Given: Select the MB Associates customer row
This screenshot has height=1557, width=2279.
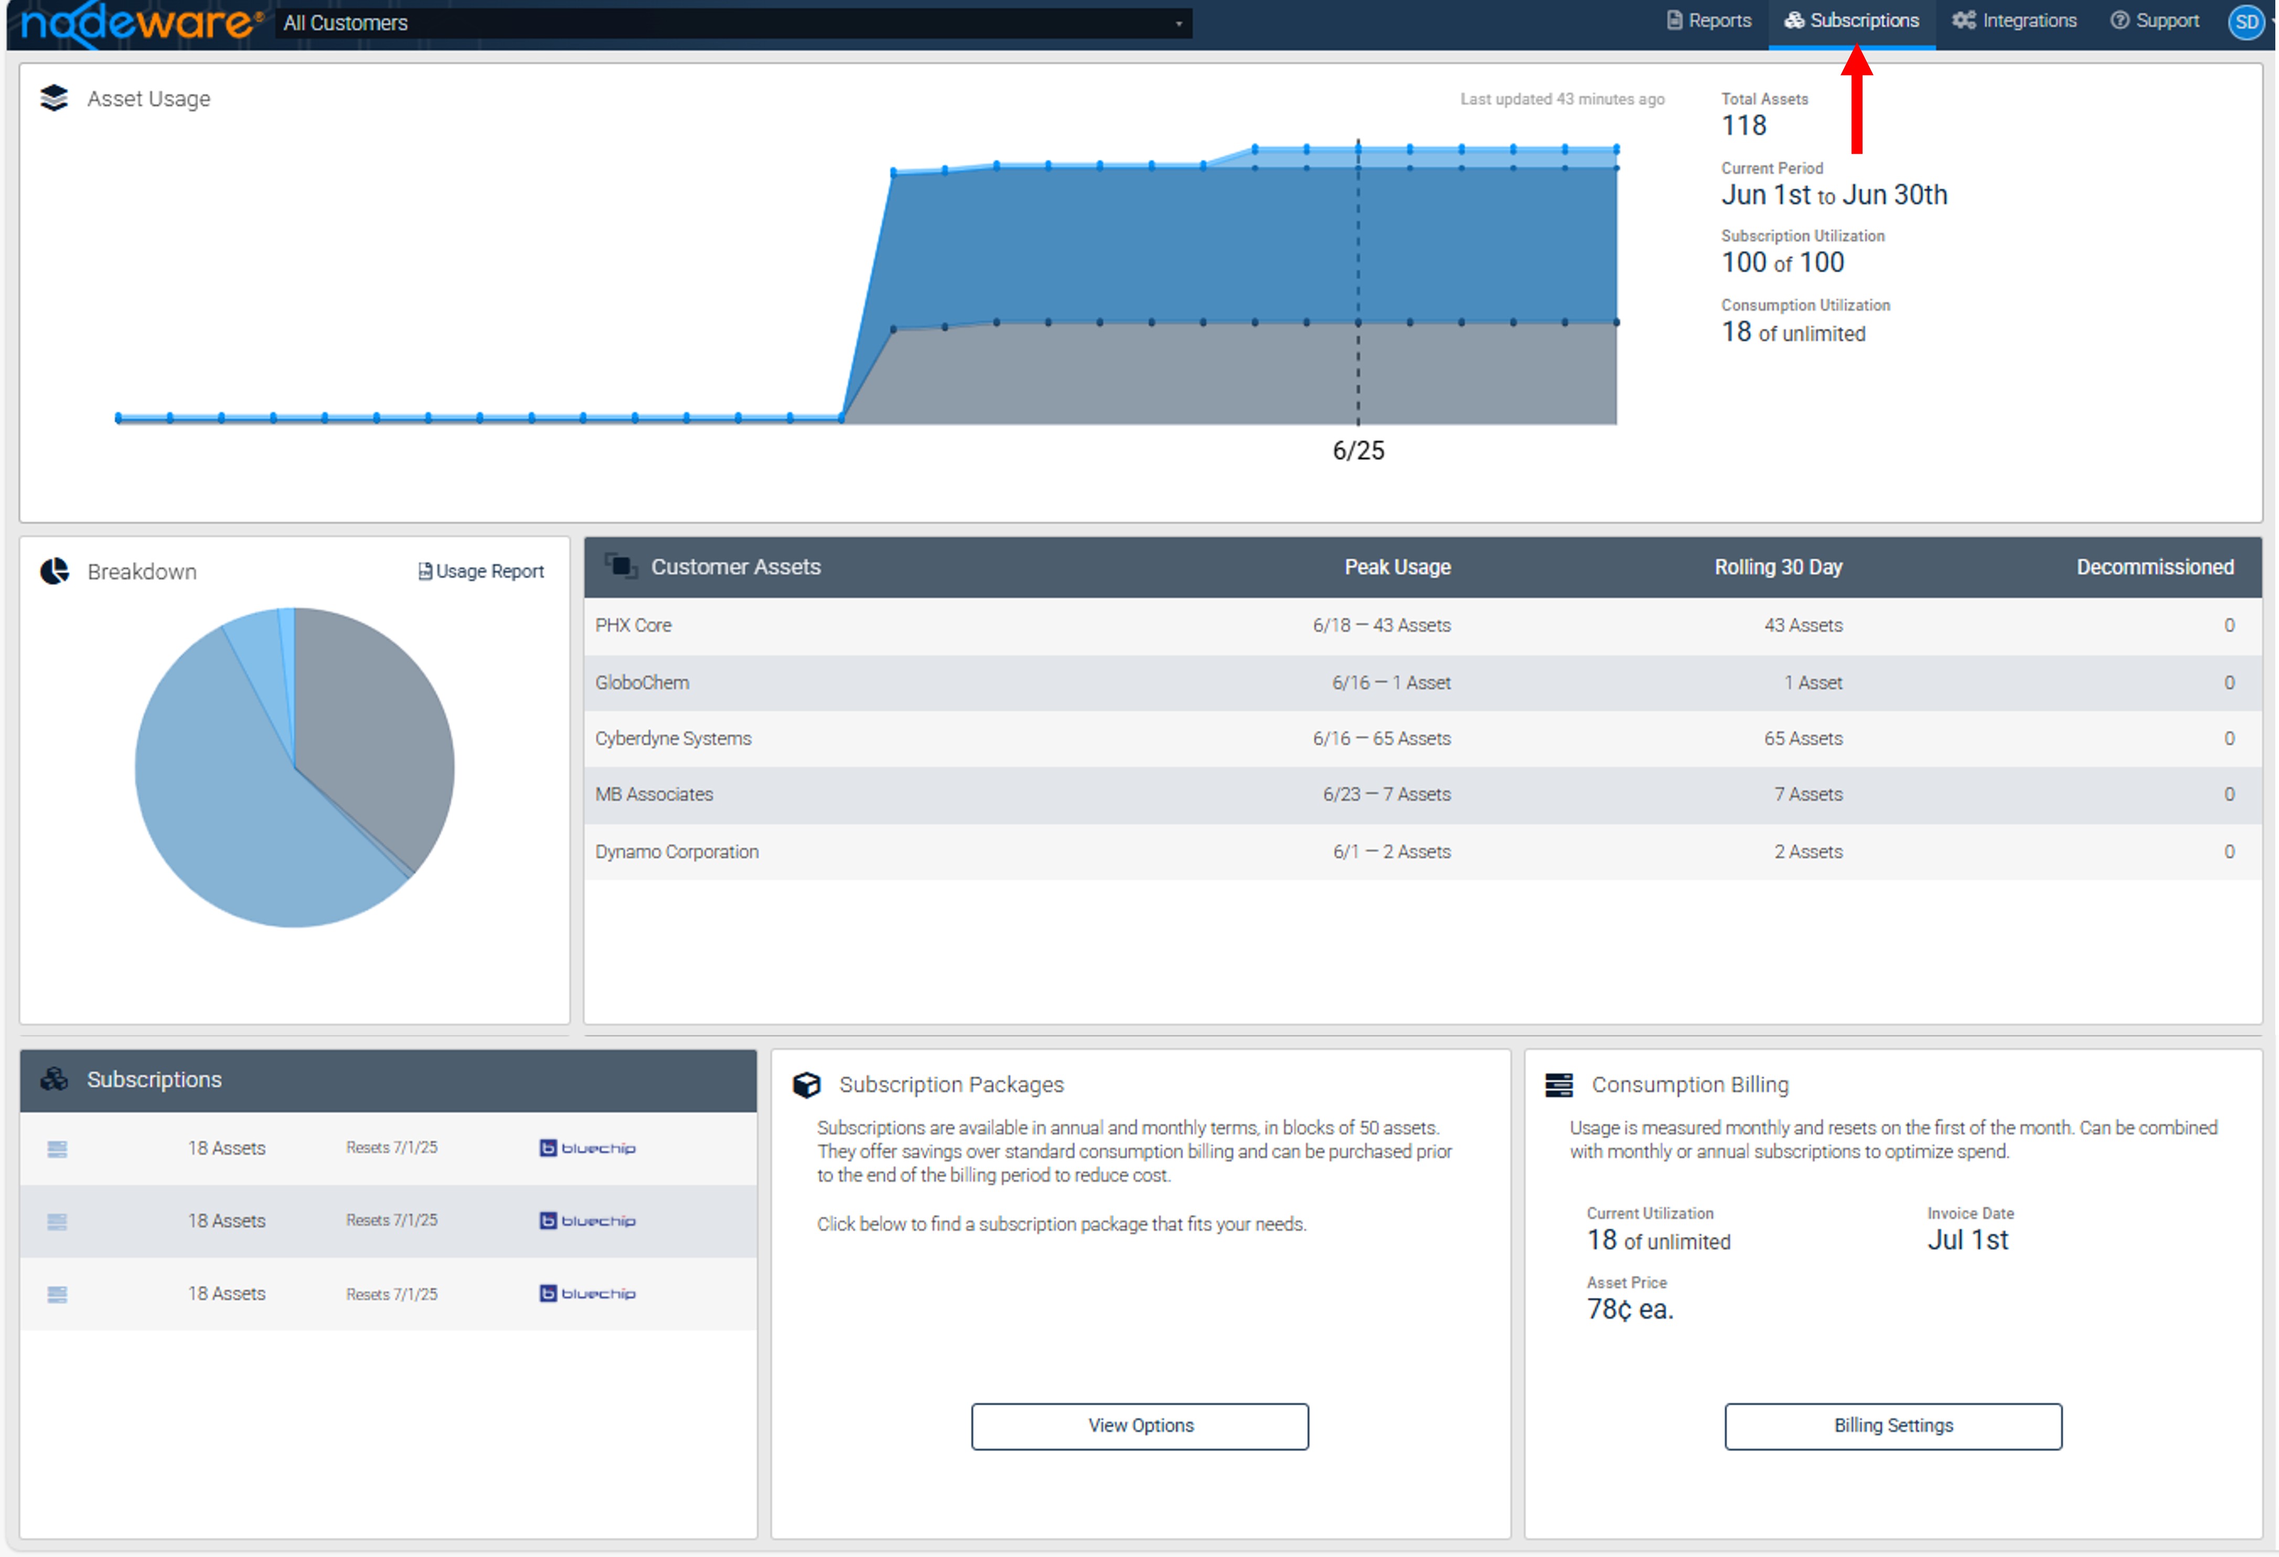Looking at the screenshot, I should [1422, 795].
